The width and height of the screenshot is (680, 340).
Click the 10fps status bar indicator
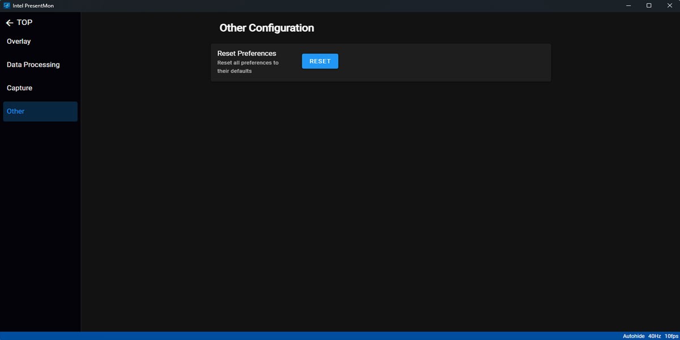[x=671, y=336]
